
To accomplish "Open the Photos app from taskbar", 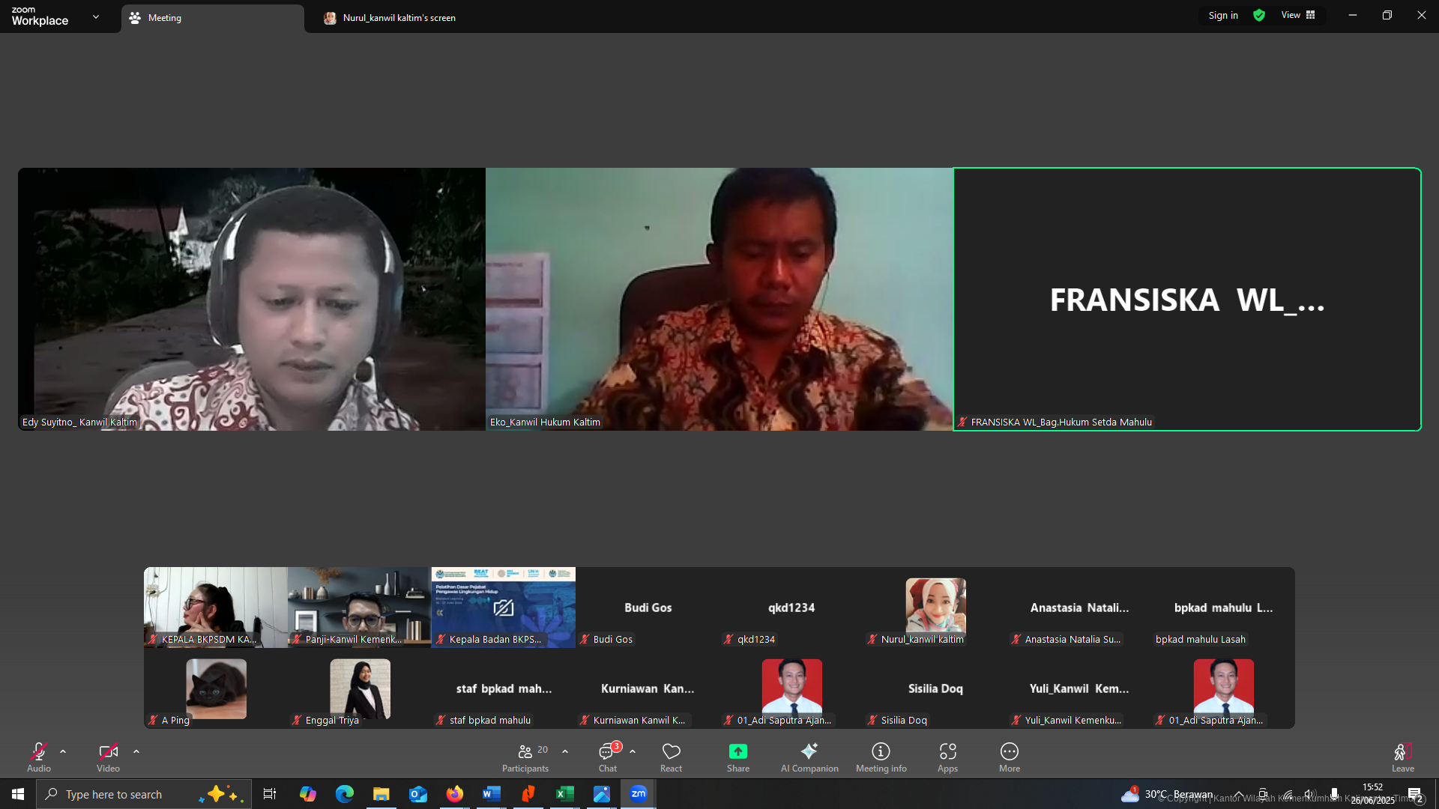I will (601, 794).
